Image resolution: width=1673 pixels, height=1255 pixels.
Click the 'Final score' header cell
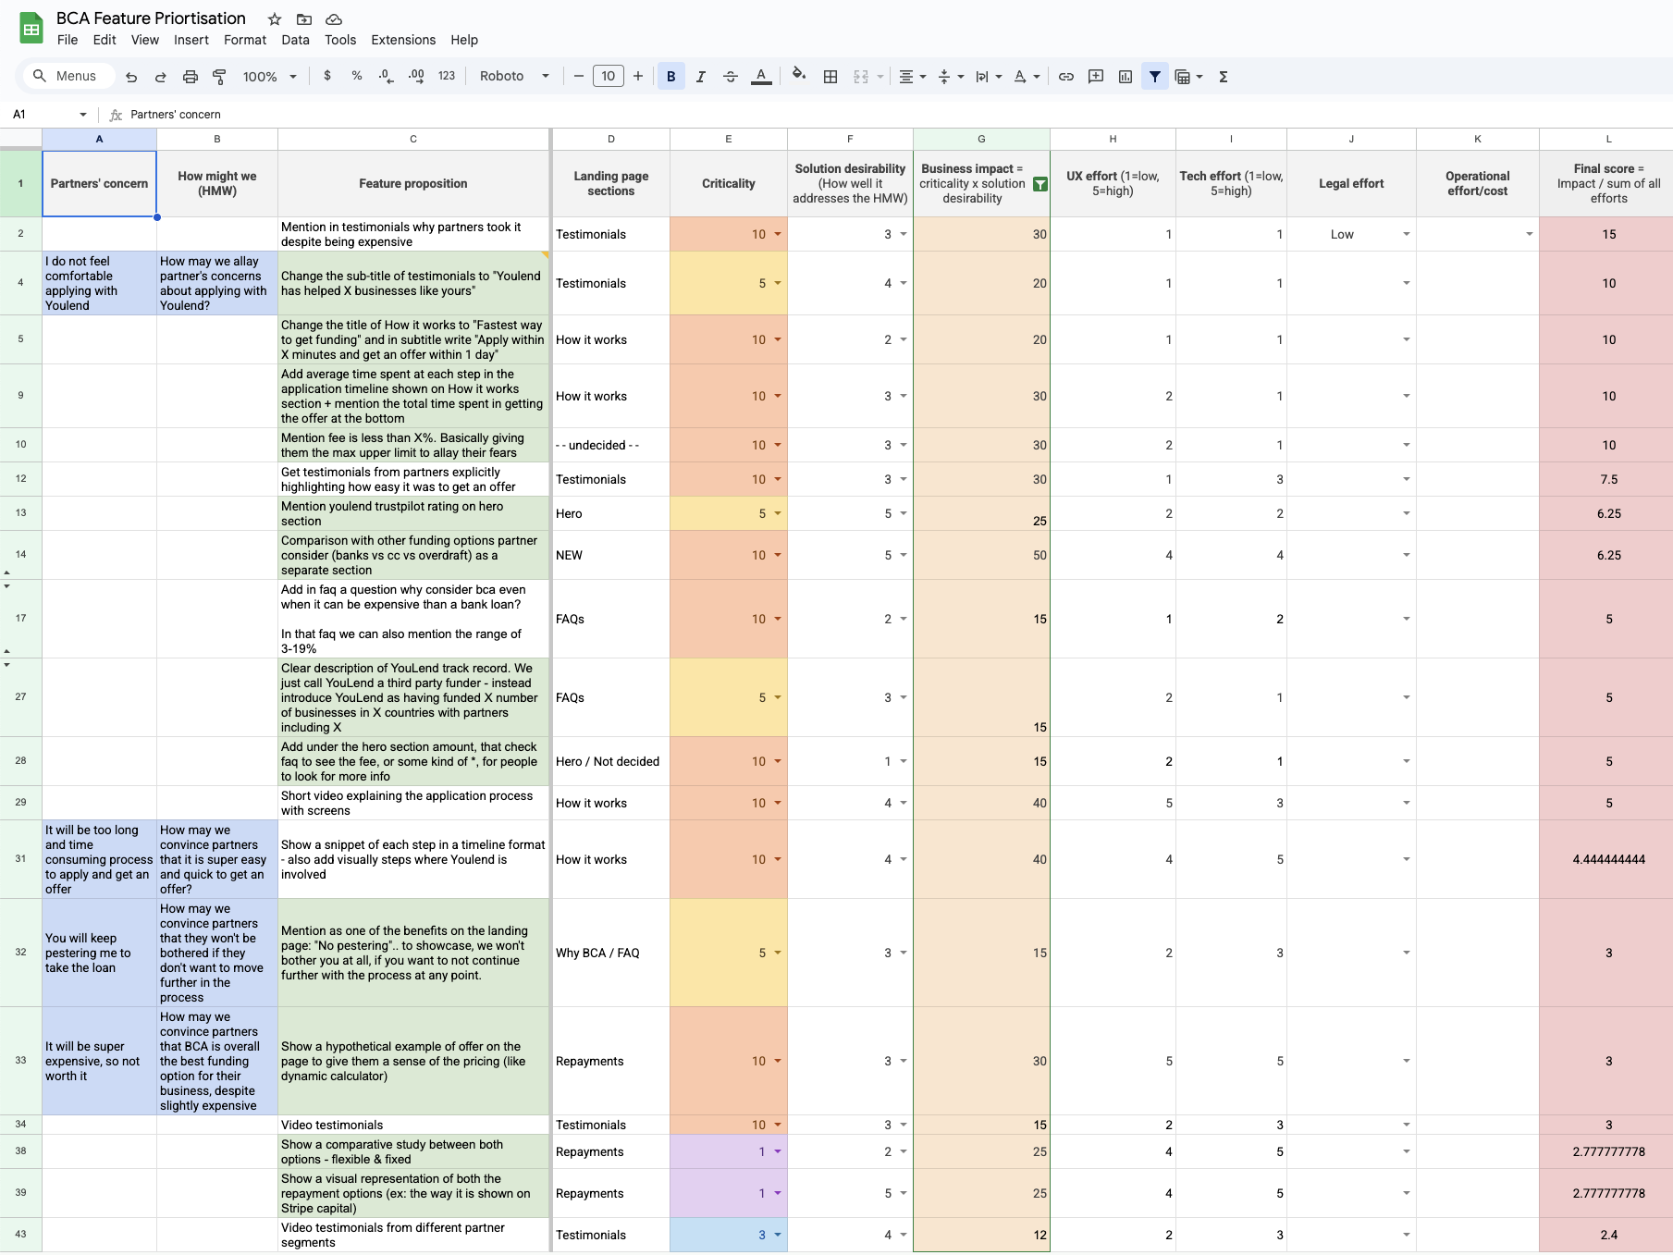coord(1608,183)
